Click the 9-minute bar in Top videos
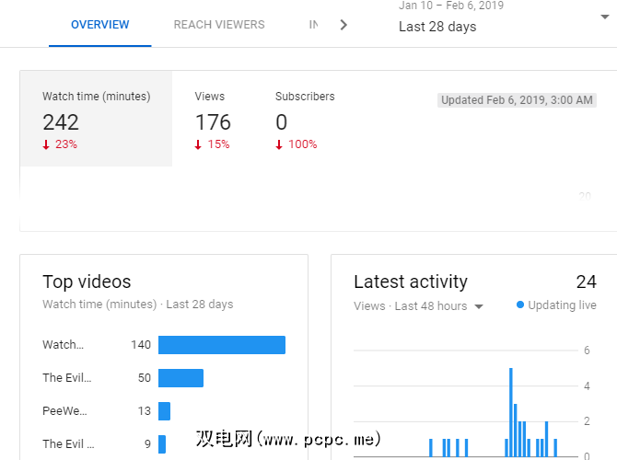 (x=162, y=443)
